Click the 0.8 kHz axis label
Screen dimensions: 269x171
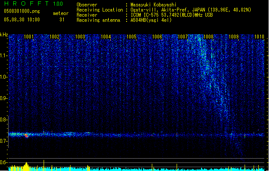3,120
